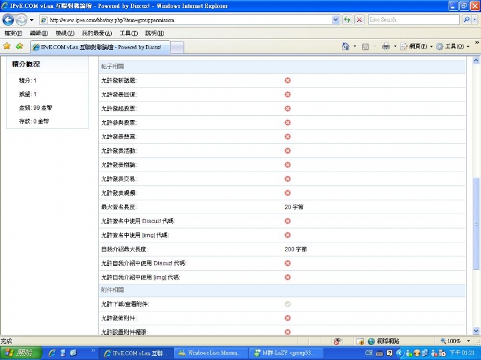Toggle the red cross for 允許發表回復
Screen dimensions: 481x360
(287, 94)
